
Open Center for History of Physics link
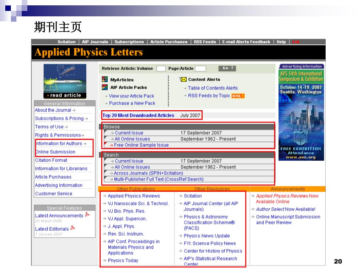tap(213, 251)
